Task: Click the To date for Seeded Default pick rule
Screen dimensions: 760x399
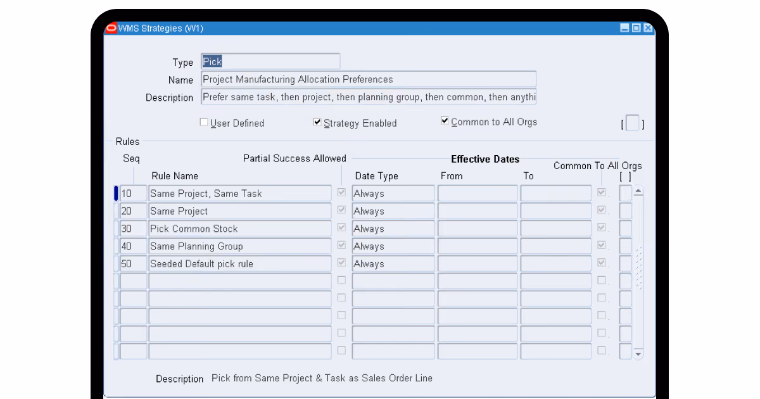Action: pos(556,263)
